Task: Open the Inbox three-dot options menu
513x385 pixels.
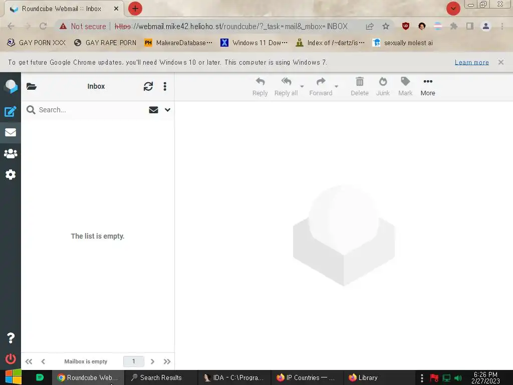Action: 165,86
